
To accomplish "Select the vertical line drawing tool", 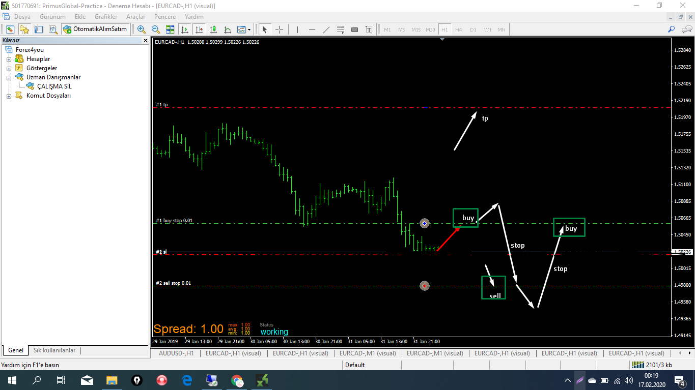I will [x=297, y=29].
